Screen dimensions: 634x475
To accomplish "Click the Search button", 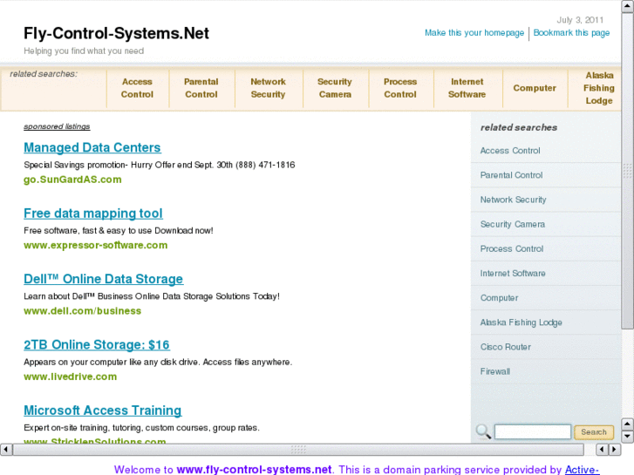I will point(594,431).
